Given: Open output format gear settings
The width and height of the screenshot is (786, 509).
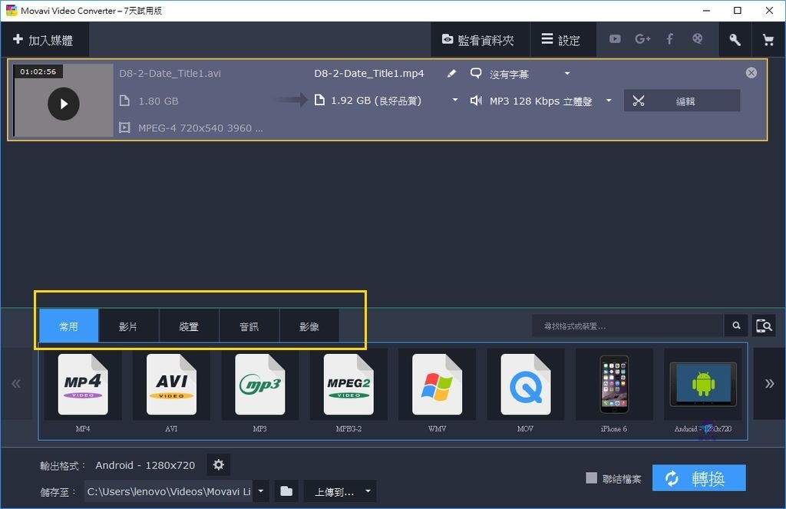Looking at the screenshot, I should (219, 465).
